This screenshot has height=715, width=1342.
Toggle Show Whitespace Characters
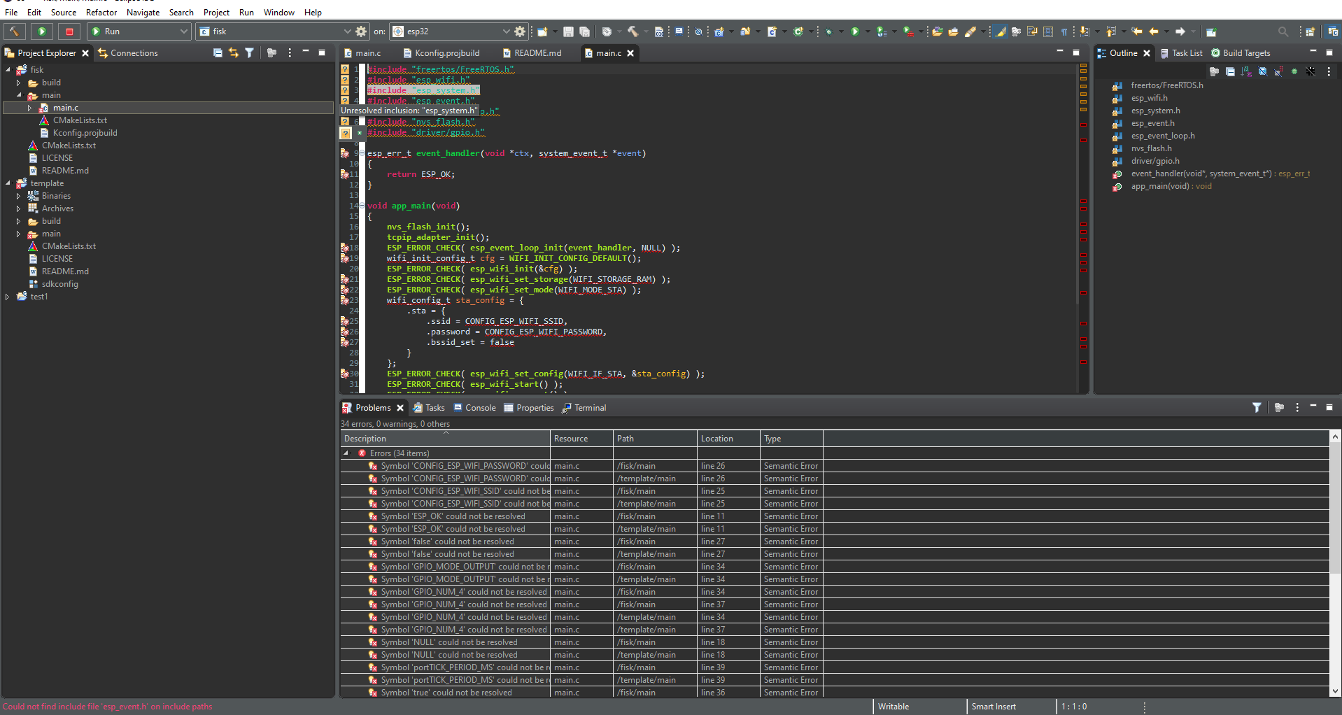click(1064, 31)
